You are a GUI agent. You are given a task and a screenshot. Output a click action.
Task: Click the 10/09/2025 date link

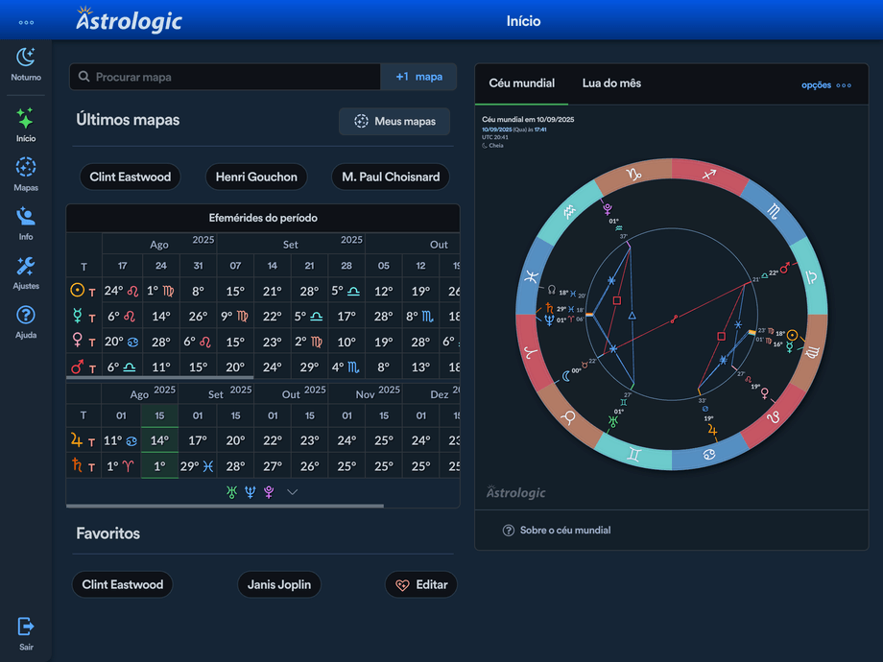497,130
